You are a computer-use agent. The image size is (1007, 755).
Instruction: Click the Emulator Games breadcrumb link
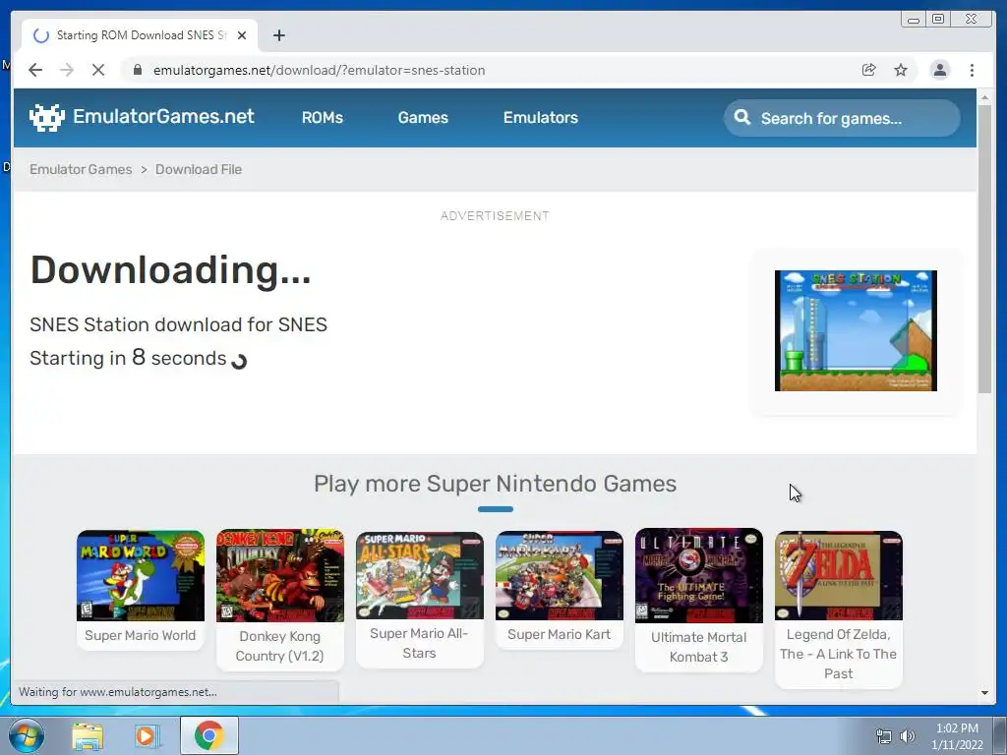coord(81,169)
